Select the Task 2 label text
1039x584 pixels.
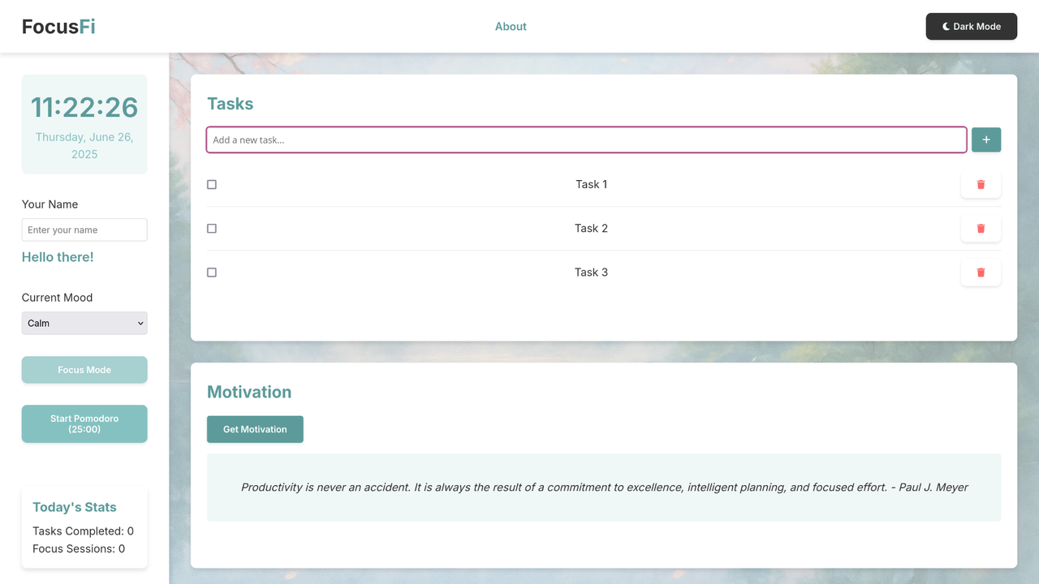592,229
